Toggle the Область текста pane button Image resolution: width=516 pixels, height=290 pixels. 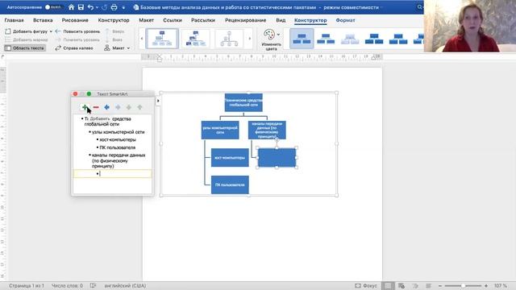(x=25, y=48)
